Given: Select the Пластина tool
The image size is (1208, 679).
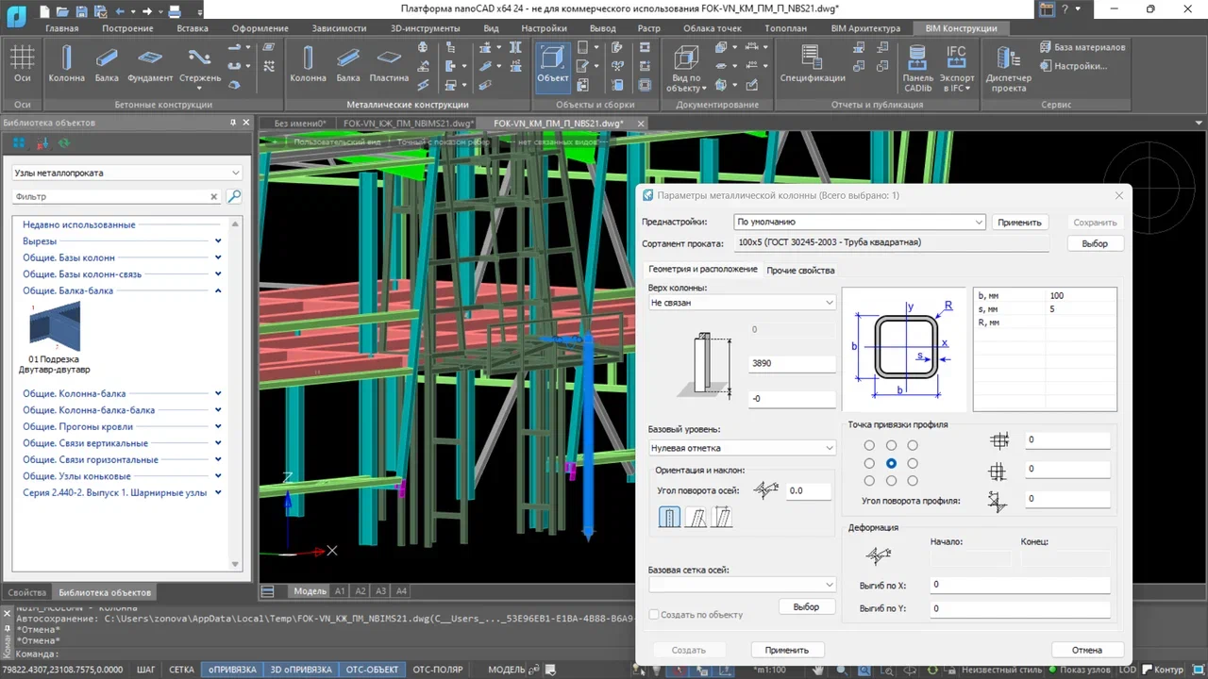Looking at the screenshot, I should tap(388, 65).
